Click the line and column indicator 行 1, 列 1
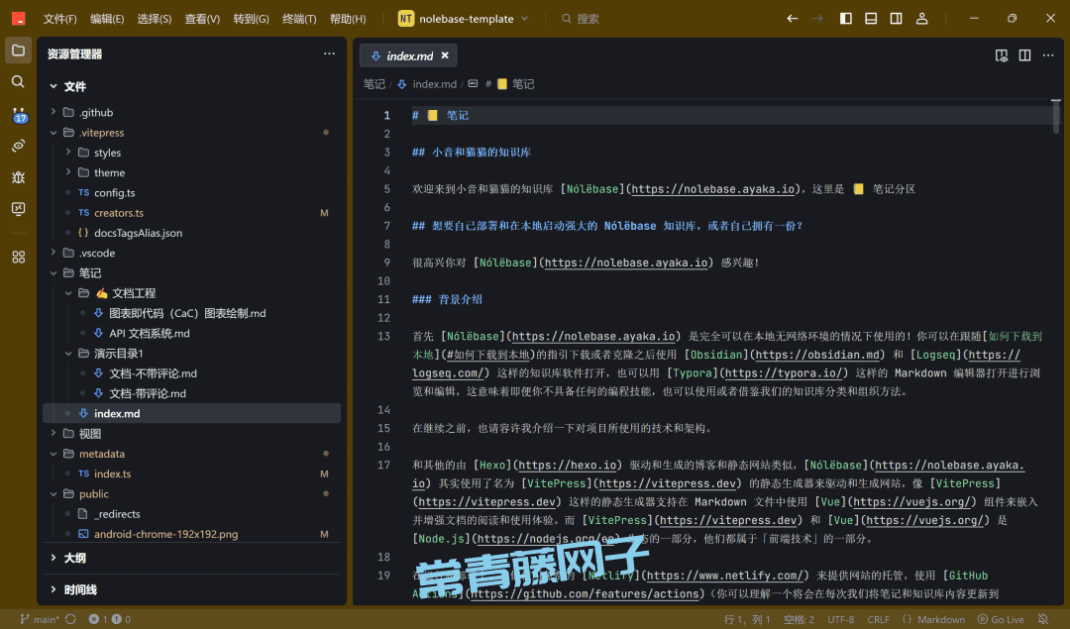The image size is (1070, 629). [x=747, y=619]
